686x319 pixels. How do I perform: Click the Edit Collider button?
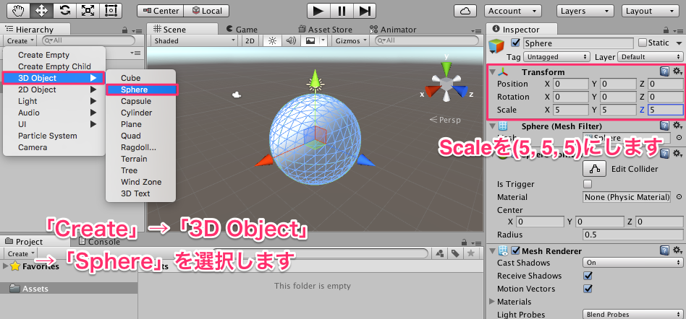click(594, 168)
